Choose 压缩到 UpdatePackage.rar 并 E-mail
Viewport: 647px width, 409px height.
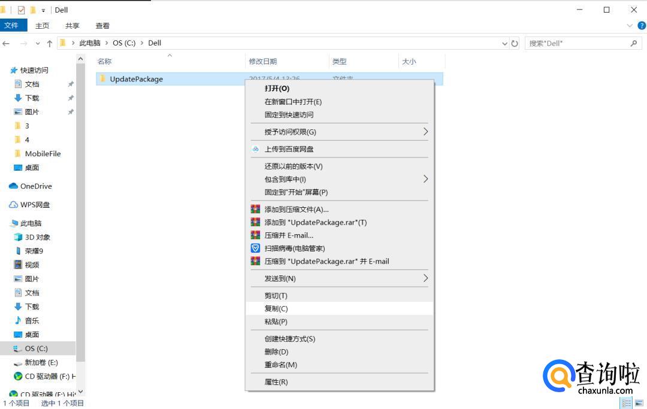point(340,262)
